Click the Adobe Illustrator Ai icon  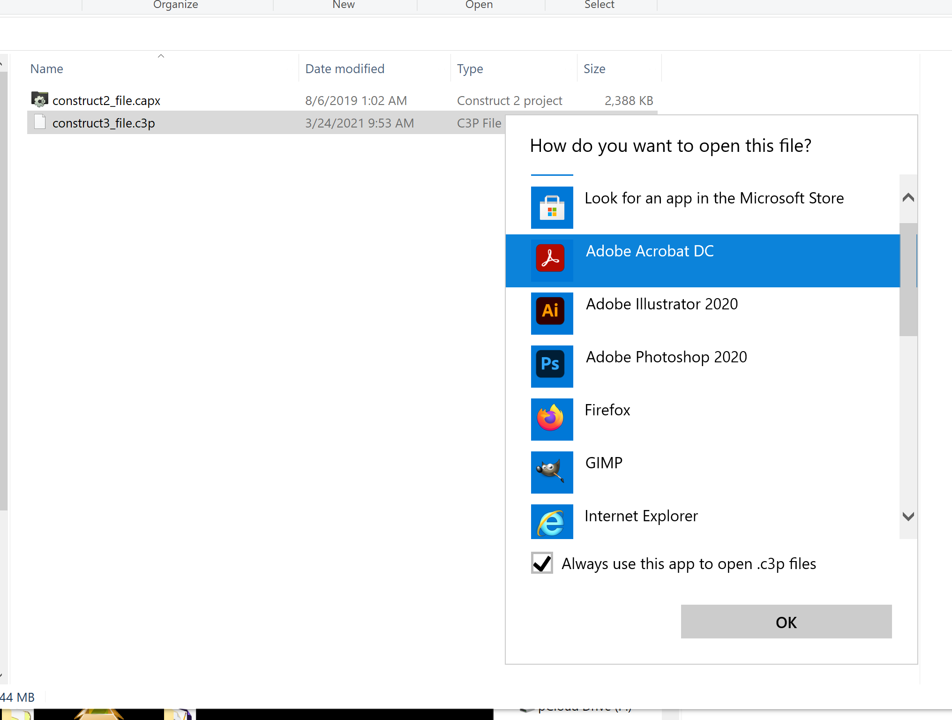click(x=552, y=314)
